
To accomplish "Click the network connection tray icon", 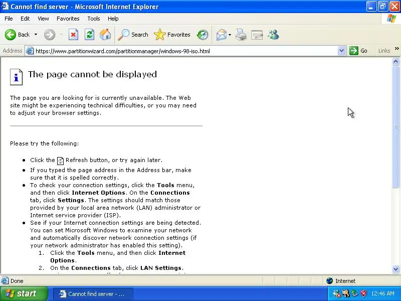I will 337,293.
